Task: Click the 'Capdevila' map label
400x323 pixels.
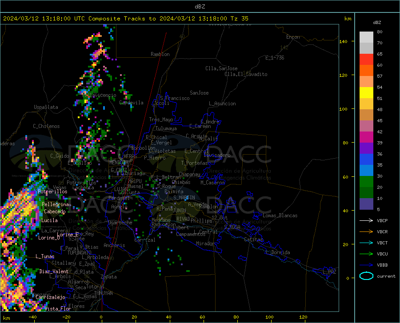Action: [132, 103]
